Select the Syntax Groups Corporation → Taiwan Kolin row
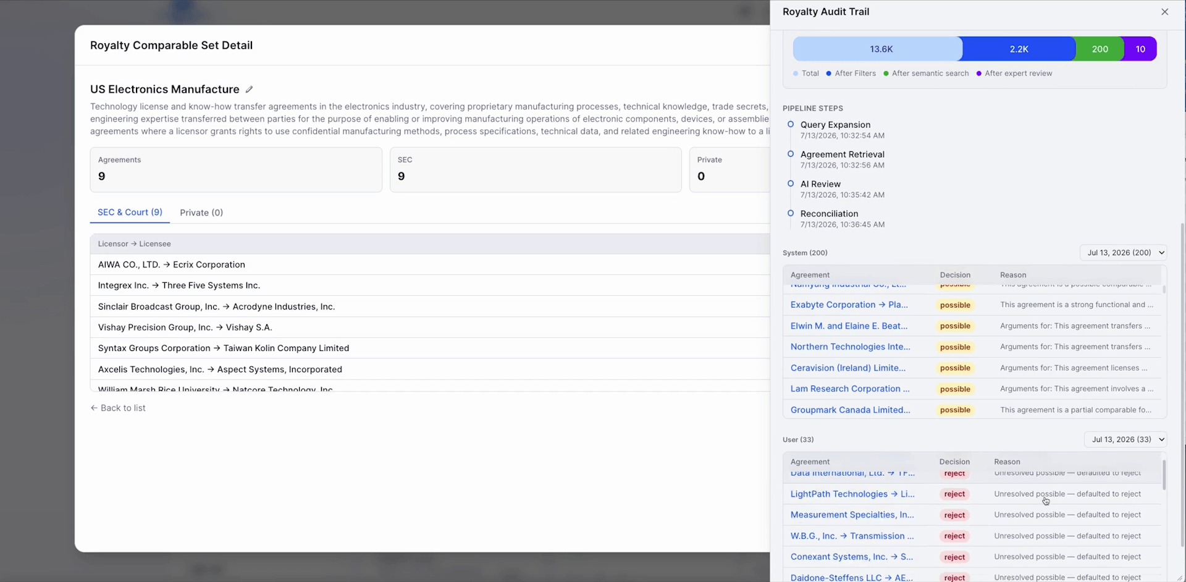 click(430, 348)
